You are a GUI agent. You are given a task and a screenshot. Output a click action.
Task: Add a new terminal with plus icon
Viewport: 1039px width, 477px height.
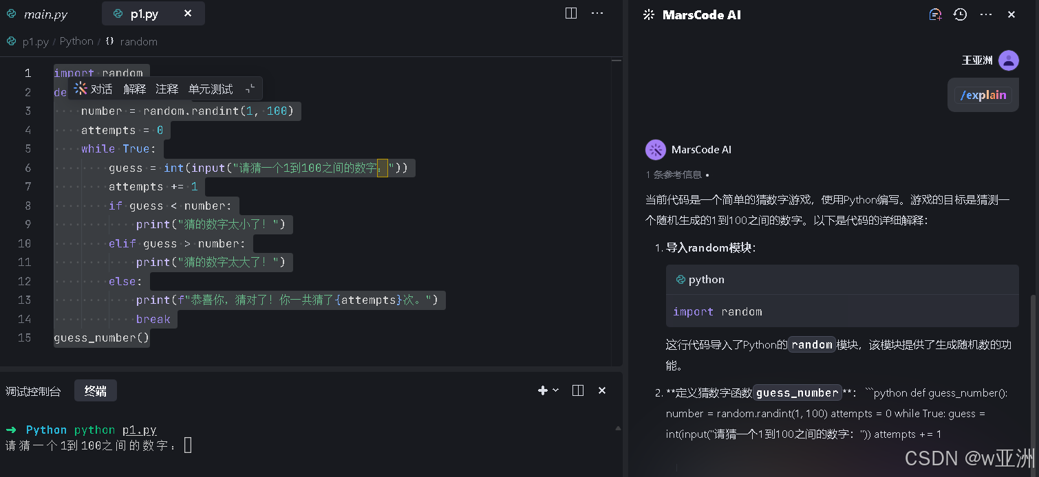point(542,390)
